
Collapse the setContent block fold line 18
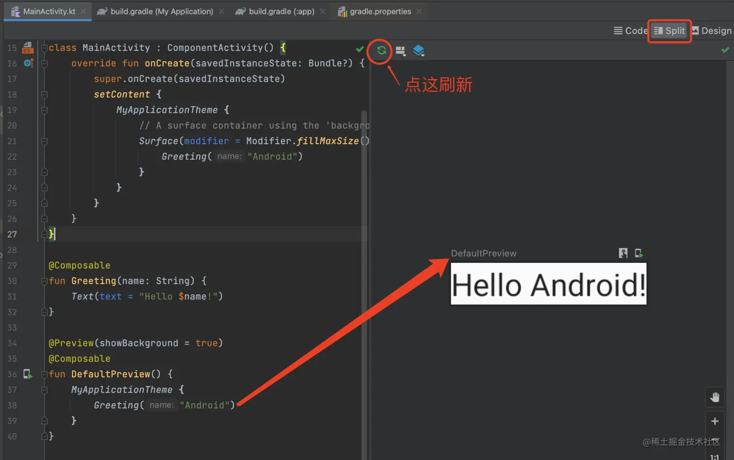[44, 94]
